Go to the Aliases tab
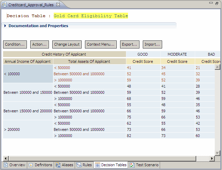 coord(64,165)
